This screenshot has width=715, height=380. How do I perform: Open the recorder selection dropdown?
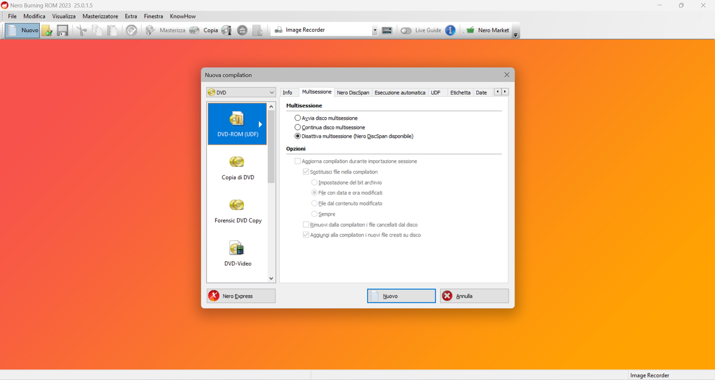374,30
